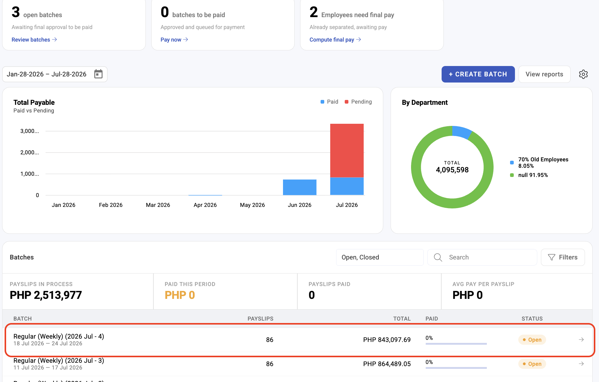599x382 pixels.
Task: Click the PAYSLIPS PAID 0 value
Action: point(312,295)
